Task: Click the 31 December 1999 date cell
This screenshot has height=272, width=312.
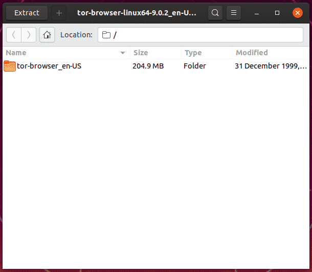Action: (271, 66)
